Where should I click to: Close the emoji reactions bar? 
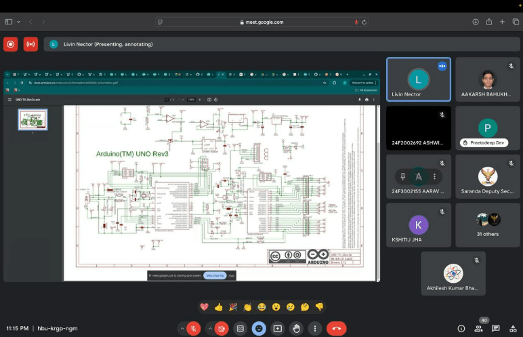pyautogui.click(x=259, y=329)
